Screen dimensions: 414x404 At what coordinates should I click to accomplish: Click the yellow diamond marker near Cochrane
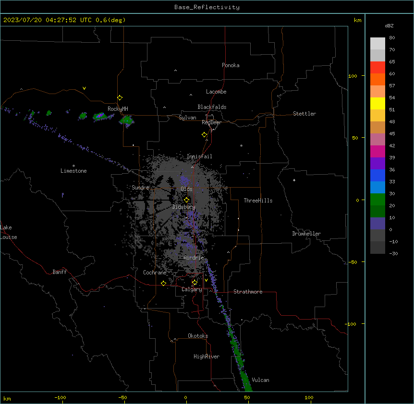point(163,283)
